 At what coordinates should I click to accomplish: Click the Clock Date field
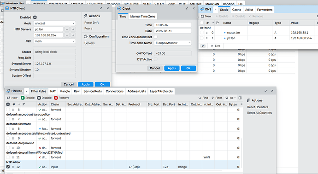click(172, 31)
